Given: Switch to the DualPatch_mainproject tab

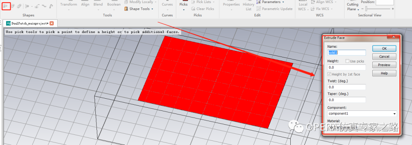Looking at the screenshot, I should pyautogui.click(x=27, y=23).
